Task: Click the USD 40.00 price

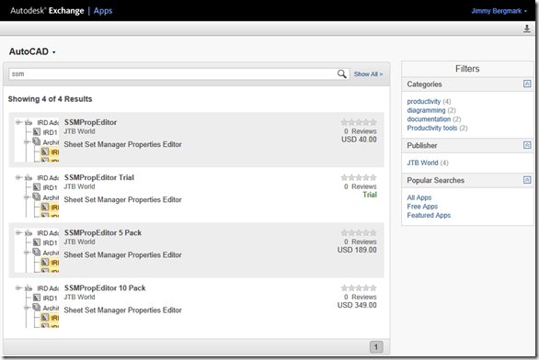Action: 359,140
